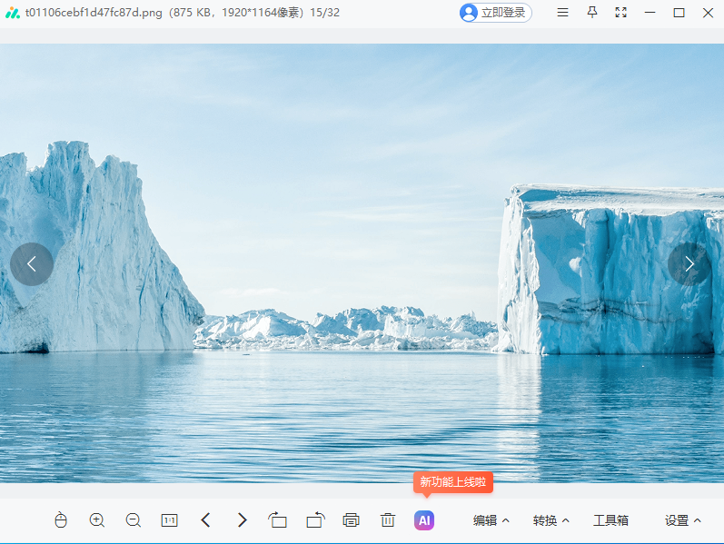Open the AI features button
The width and height of the screenshot is (724, 544).
coord(424,520)
